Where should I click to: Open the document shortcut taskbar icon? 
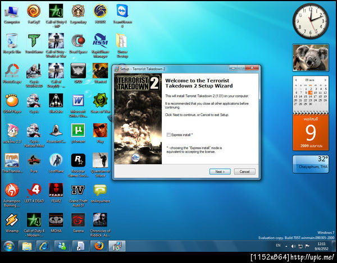coord(80,246)
